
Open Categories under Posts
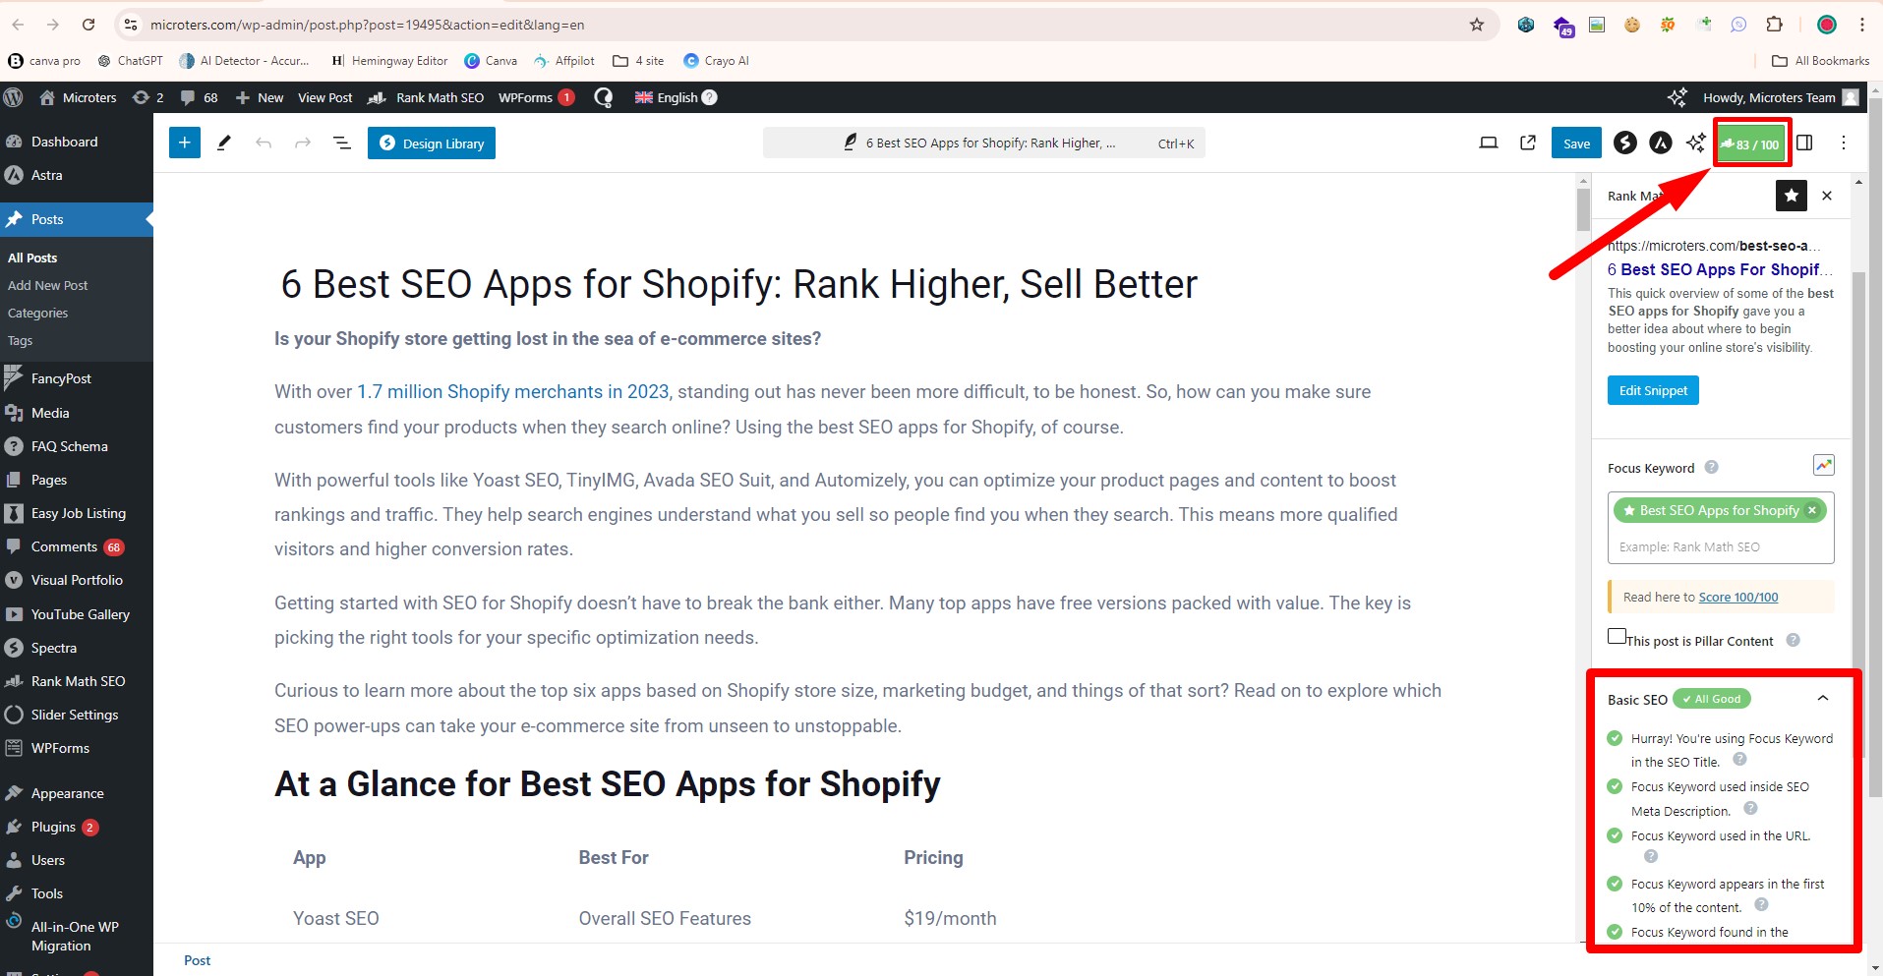pos(37,313)
